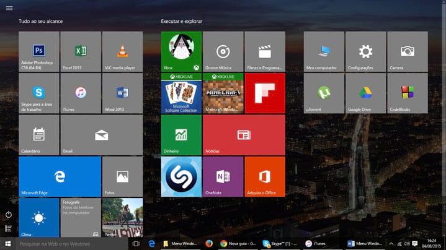Viewport: 446px width, 250px height.
Task: Expand the hamburger menu at top left
Action: [x=9, y=8]
